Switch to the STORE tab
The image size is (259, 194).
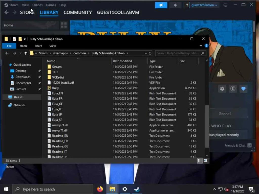27,12
